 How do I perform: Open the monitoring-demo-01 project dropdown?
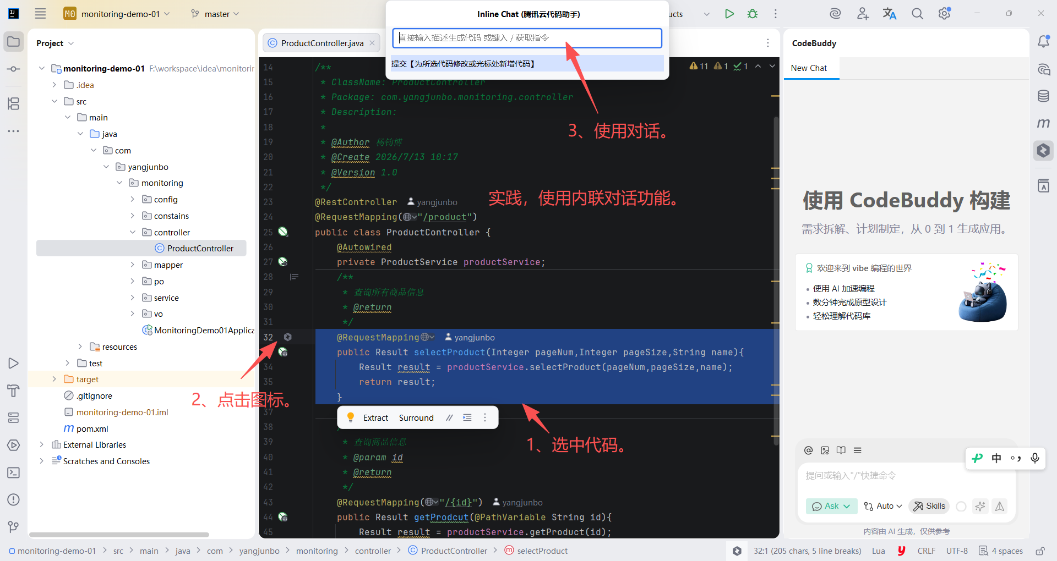[117, 14]
